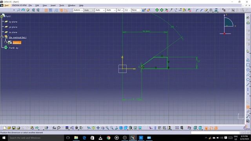Select the yz plane in tree
This screenshot has width=251, height=141.
pos(13,27)
